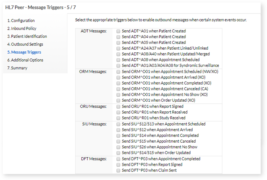Open the Configuration step
The width and height of the screenshot is (267, 180).
point(21,21)
